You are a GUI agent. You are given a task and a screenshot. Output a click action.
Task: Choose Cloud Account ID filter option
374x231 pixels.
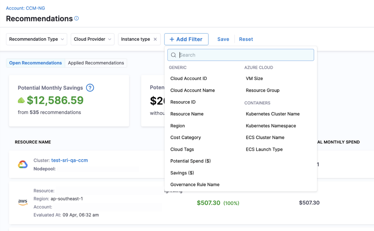[189, 78]
